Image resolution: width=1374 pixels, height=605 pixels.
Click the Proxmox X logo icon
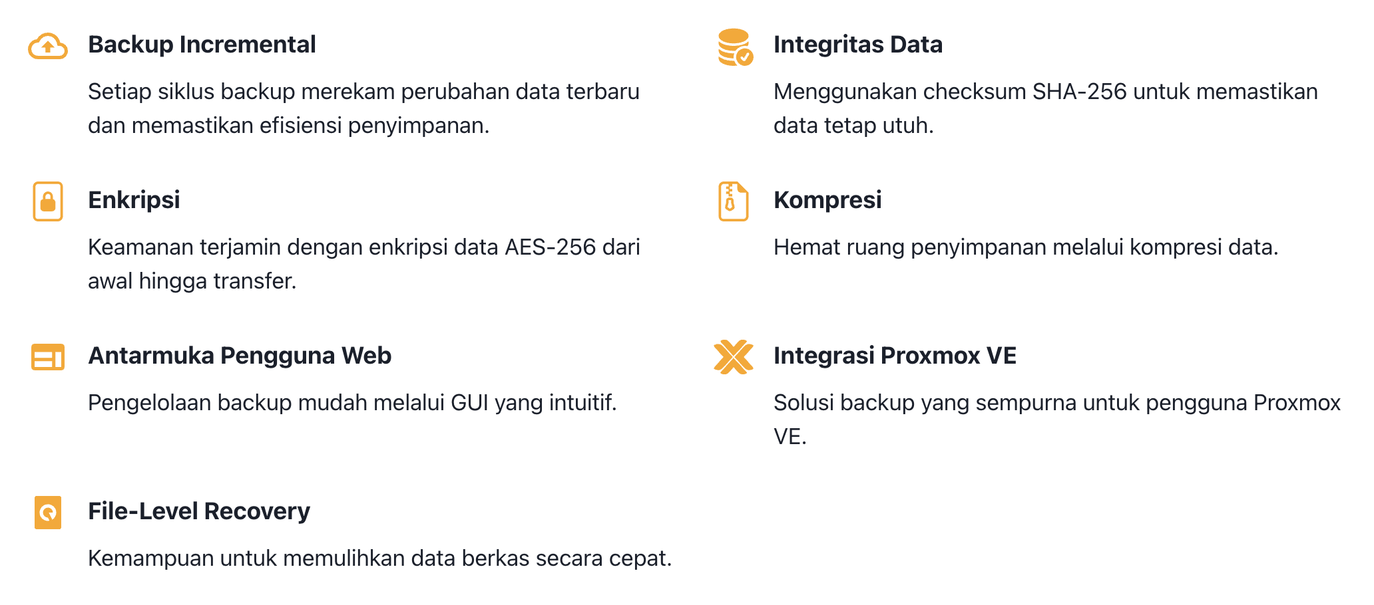[x=734, y=357]
